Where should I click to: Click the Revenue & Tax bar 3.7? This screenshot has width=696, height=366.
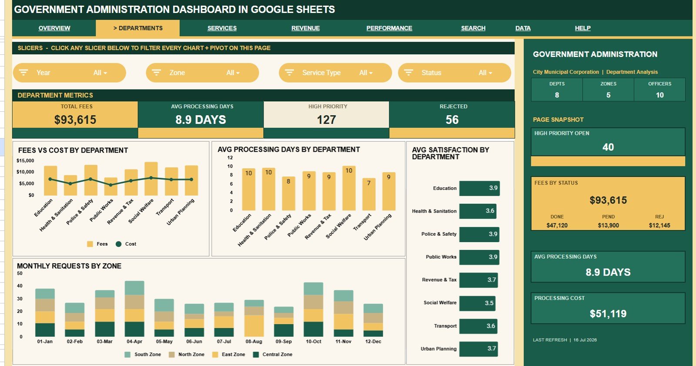[x=478, y=280]
